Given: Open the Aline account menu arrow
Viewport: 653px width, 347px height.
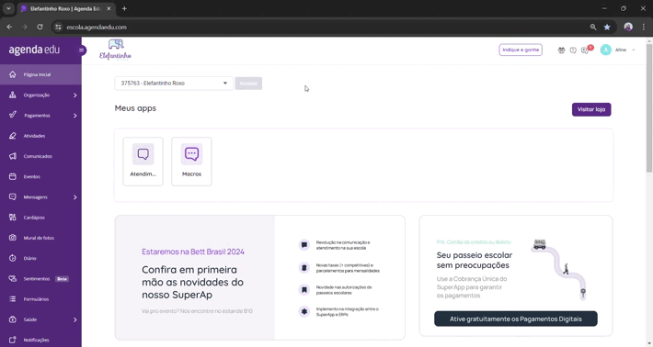Looking at the screenshot, I should point(634,50).
